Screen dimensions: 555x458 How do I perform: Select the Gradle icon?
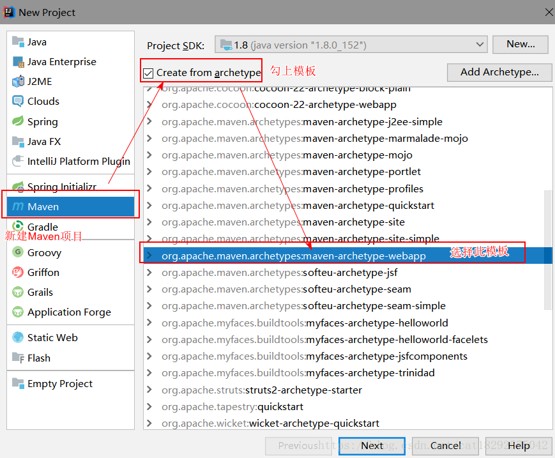tap(18, 226)
